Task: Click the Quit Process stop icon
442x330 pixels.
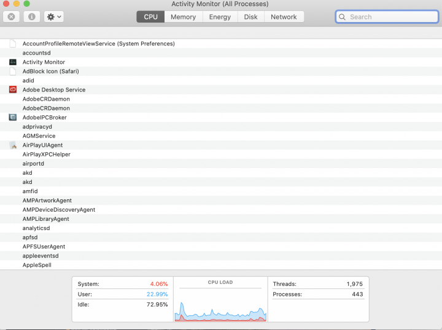Action: [11, 17]
